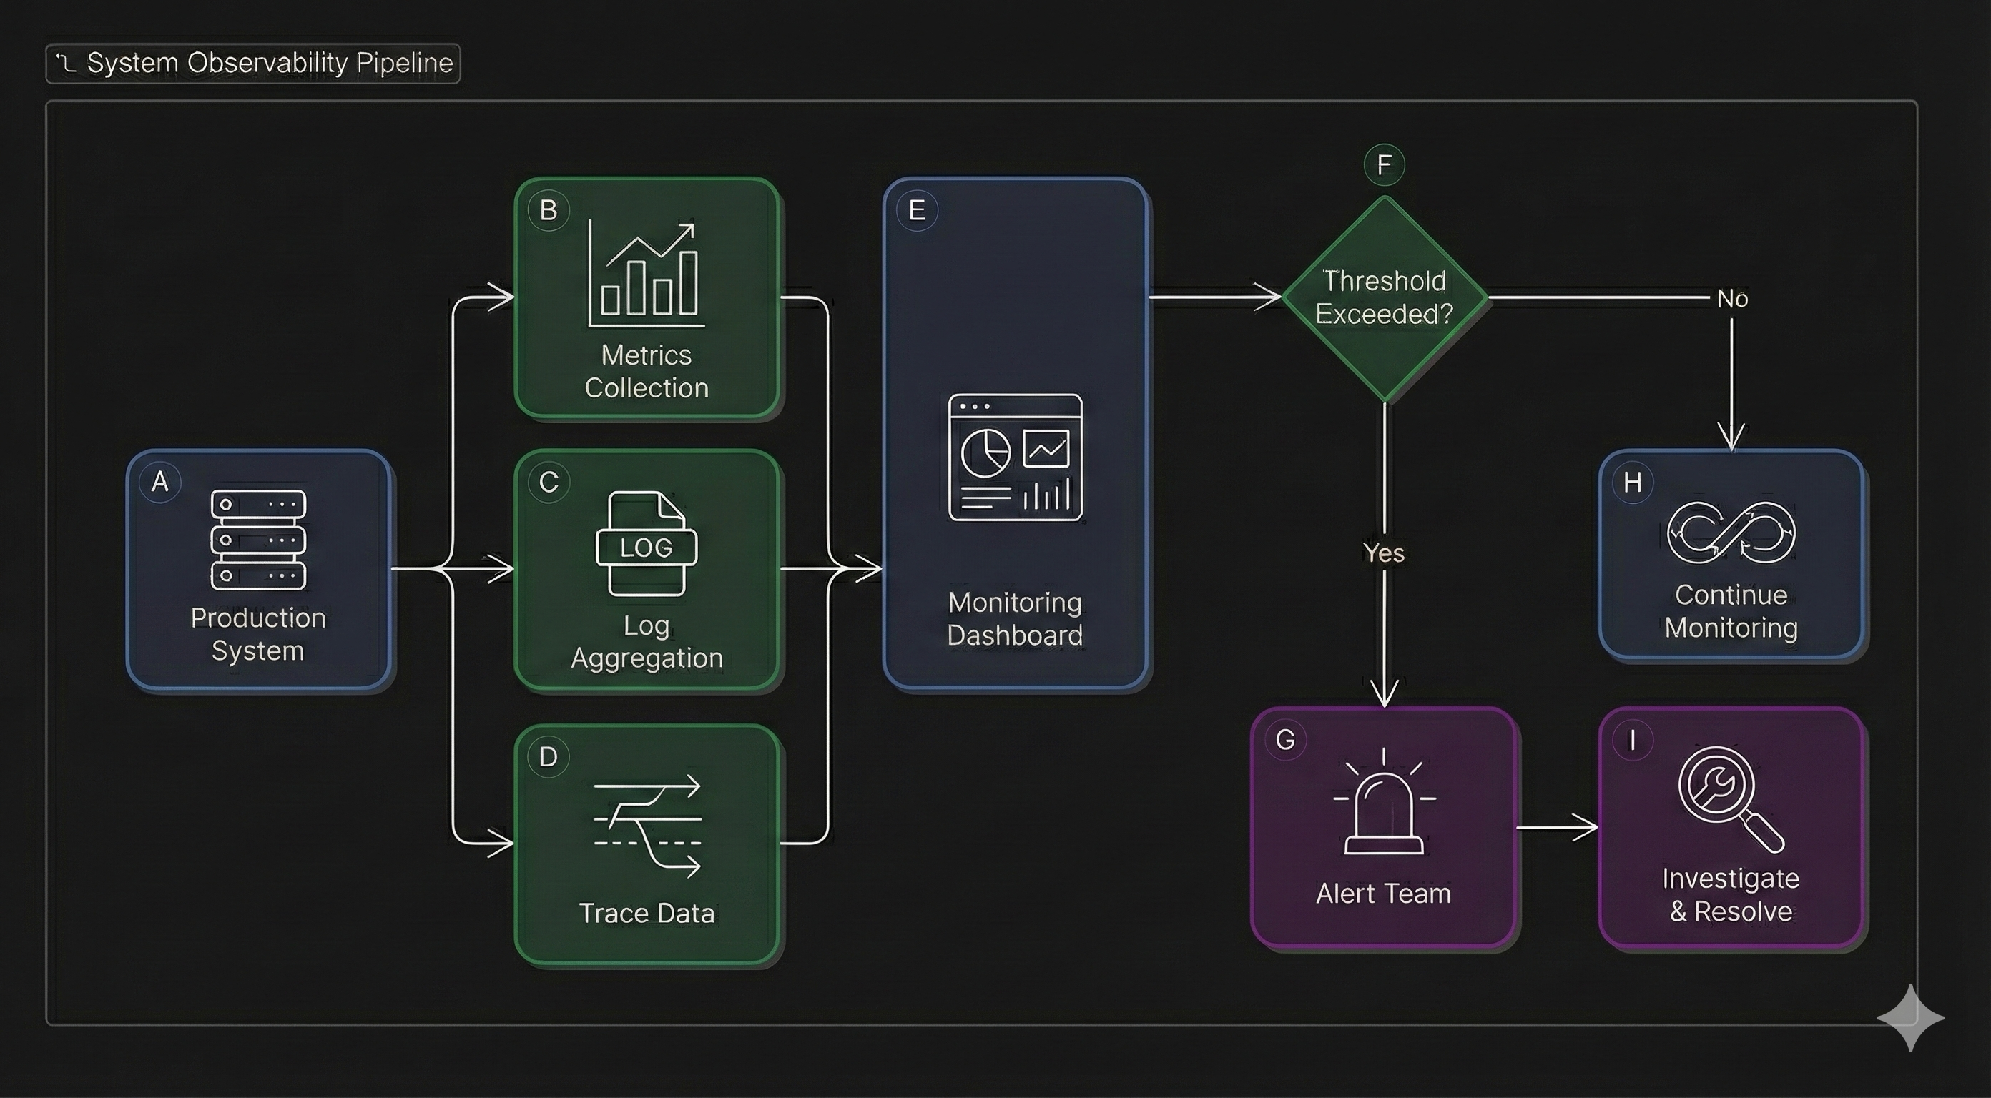The height and width of the screenshot is (1098, 1991).
Task: Select the dashboard icon in Monitoring Dashboard
Action: (x=1015, y=459)
